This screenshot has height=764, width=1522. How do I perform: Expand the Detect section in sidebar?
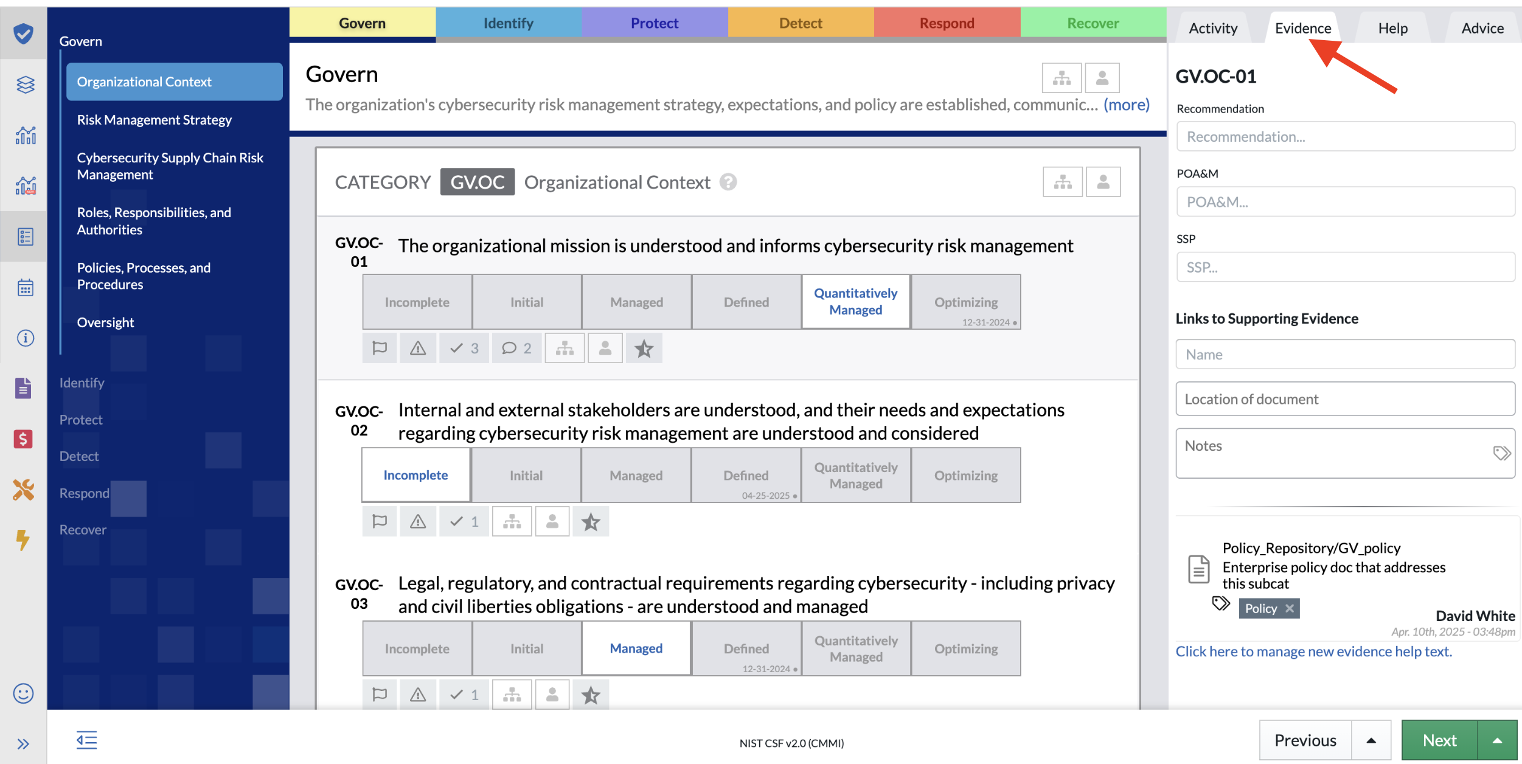pyautogui.click(x=79, y=456)
